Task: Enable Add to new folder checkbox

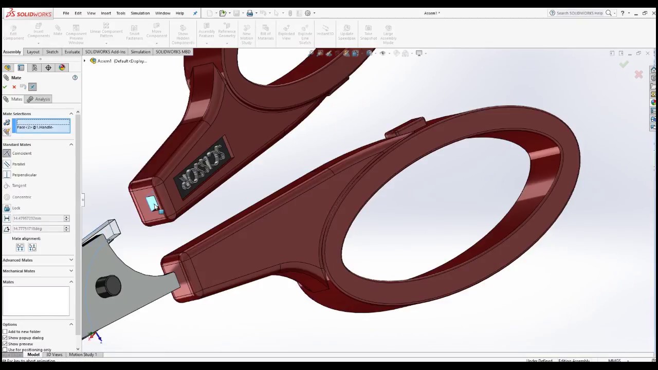Action: tap(5, 332)
